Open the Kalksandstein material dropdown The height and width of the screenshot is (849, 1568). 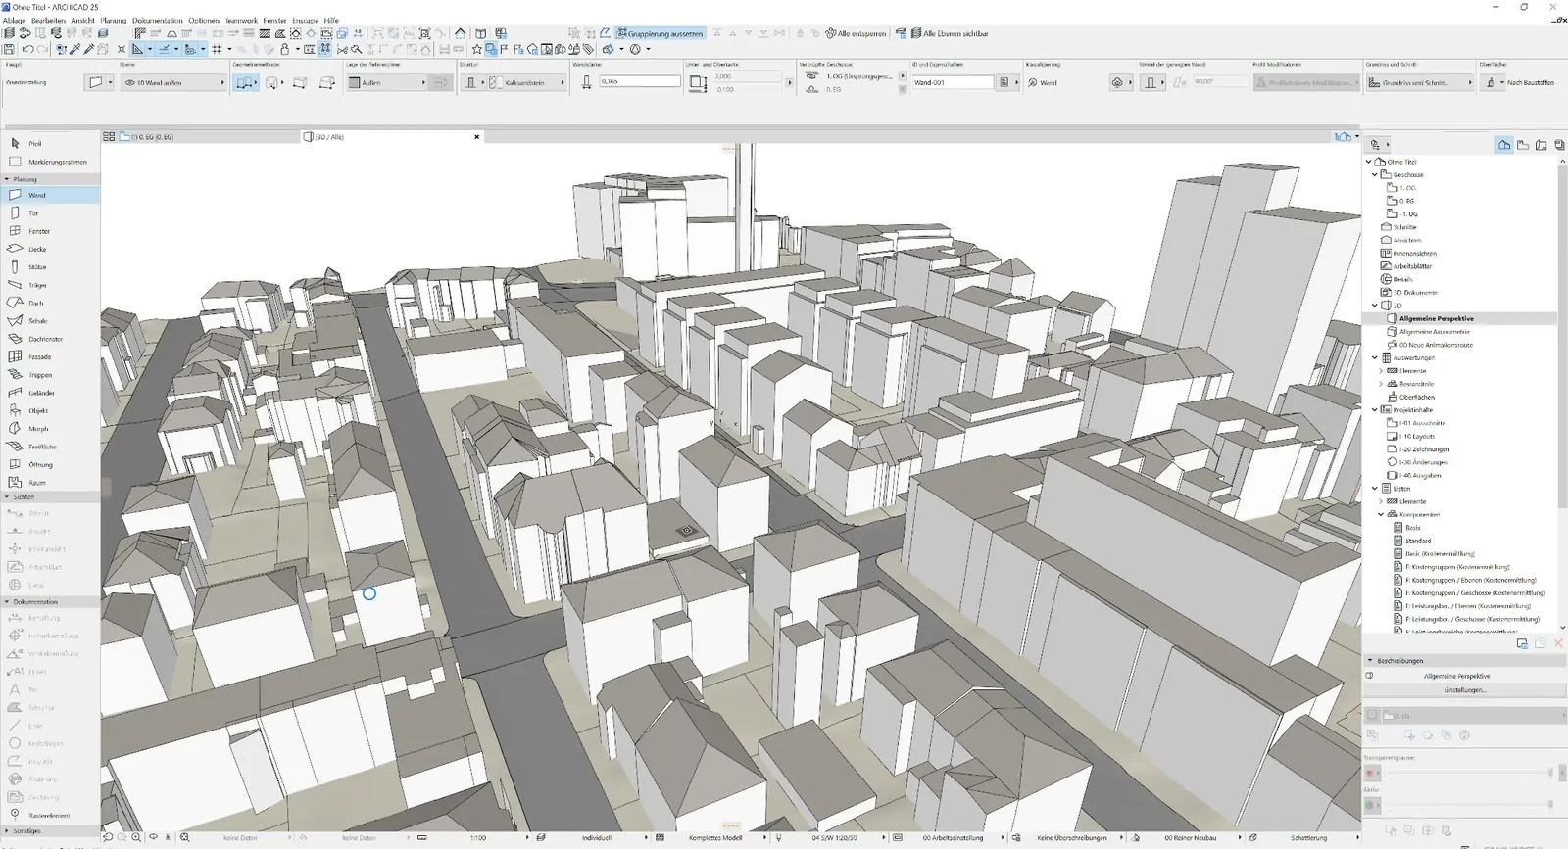(x=527, y=82)
